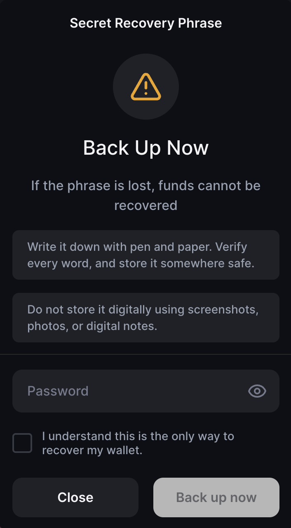Show password using the eye icon
This screenshot has width=291, height=528.
(x=257, y=391)
